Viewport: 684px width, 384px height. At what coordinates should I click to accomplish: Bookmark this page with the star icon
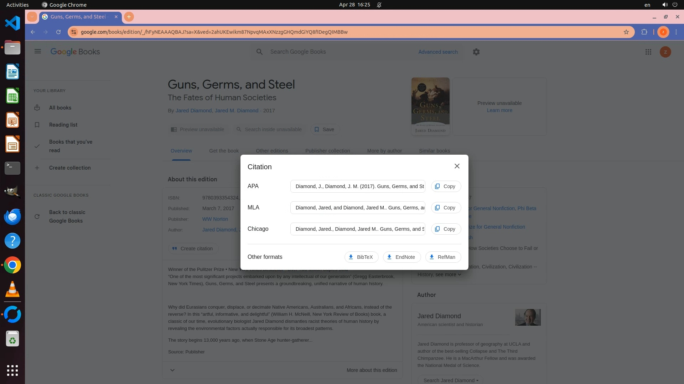click(626, 32)
